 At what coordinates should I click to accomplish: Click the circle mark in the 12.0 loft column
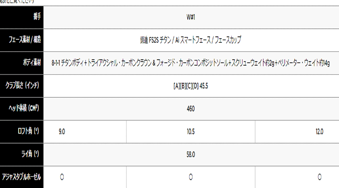(x=320, y=177)
